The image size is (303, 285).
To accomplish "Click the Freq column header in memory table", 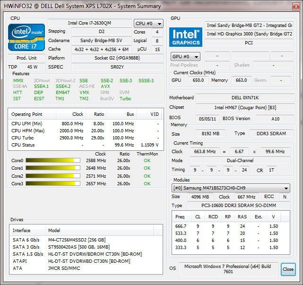I will pyautogui.click(x=181, y=217).
